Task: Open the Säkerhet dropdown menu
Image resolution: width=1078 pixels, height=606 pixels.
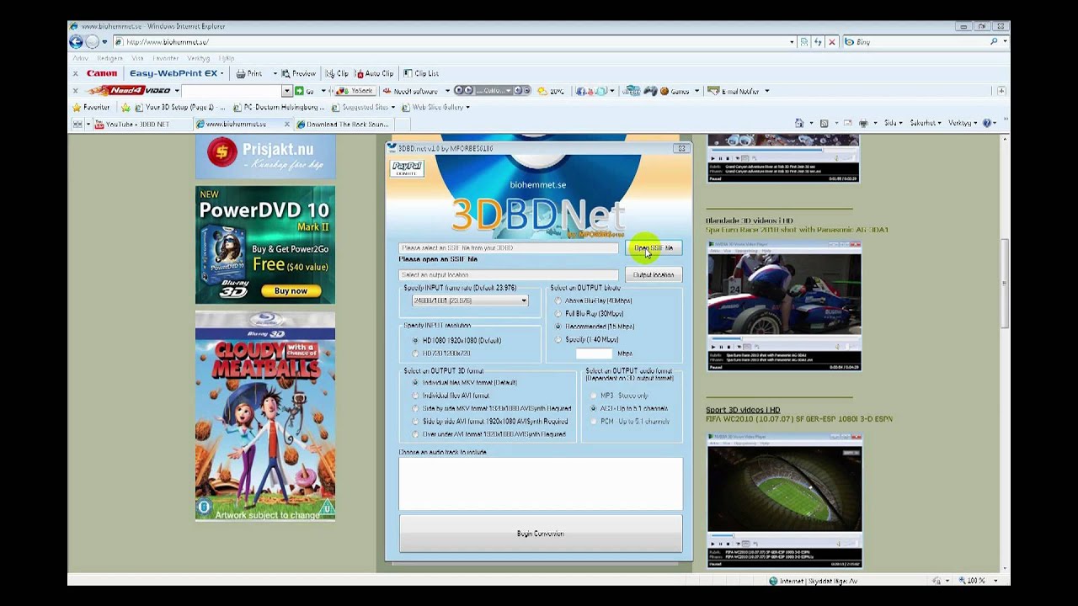Action: point(925,123)
